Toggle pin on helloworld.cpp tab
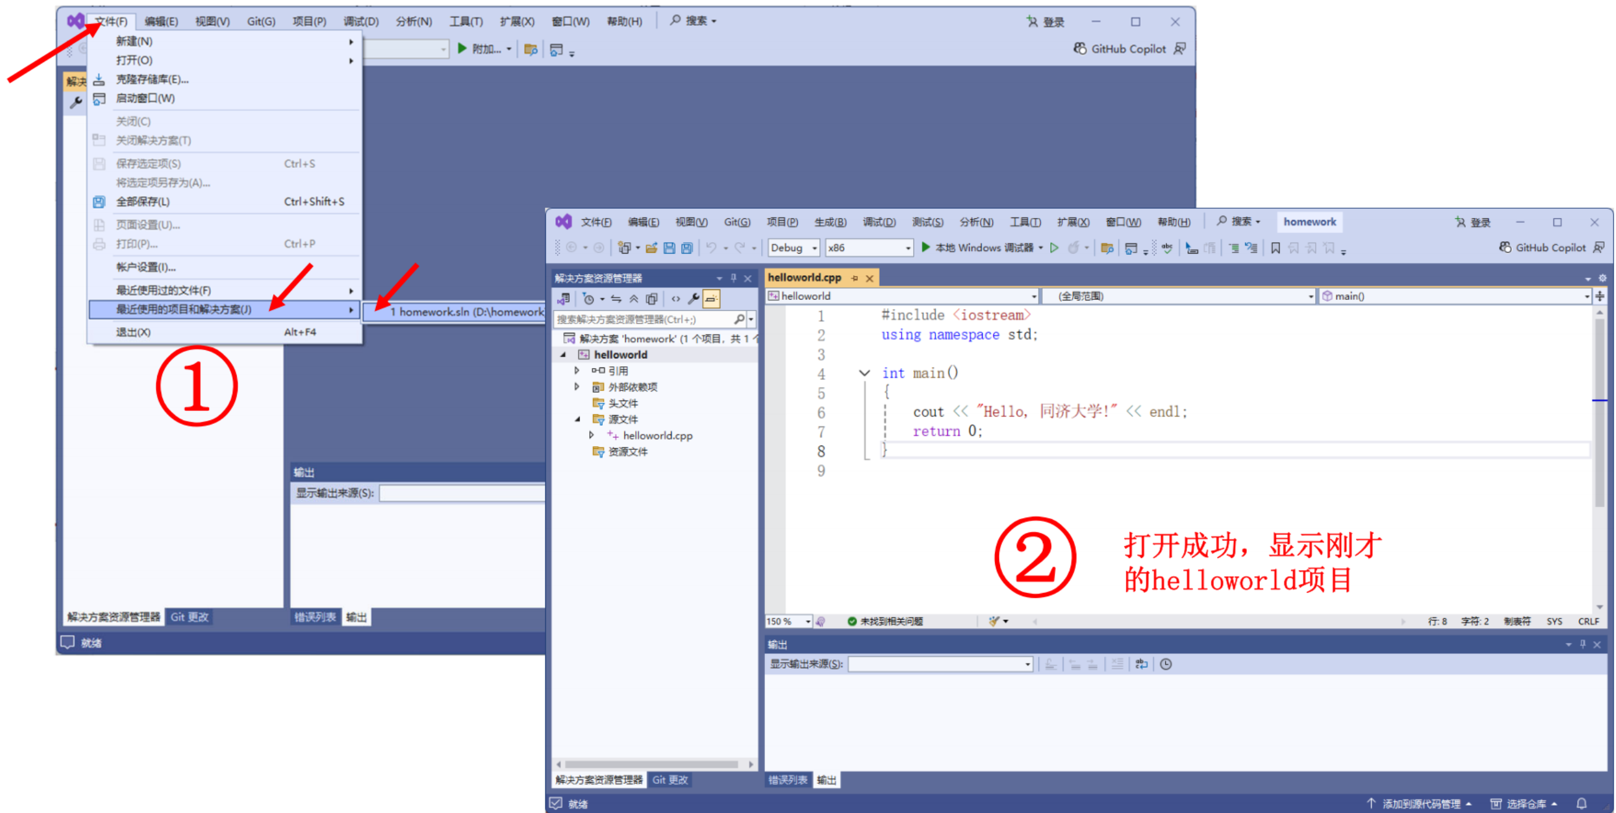 (854, 278)
